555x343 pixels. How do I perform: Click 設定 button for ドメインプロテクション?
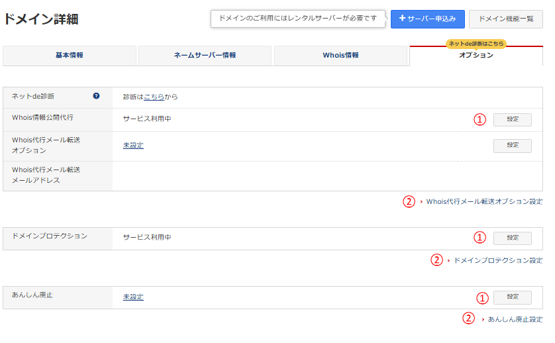pyautogui.click(x=513, y=238)
